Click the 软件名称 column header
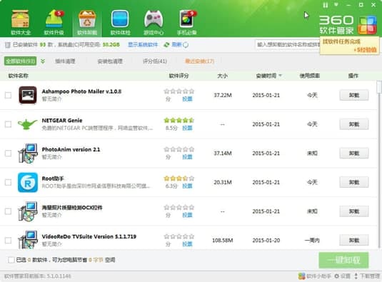The height and width of the screenshot is (282, 382). [19, 76]
